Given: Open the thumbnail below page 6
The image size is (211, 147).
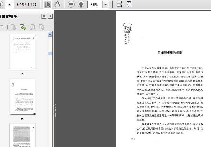Looking at the screenshot, I should 23,135.
